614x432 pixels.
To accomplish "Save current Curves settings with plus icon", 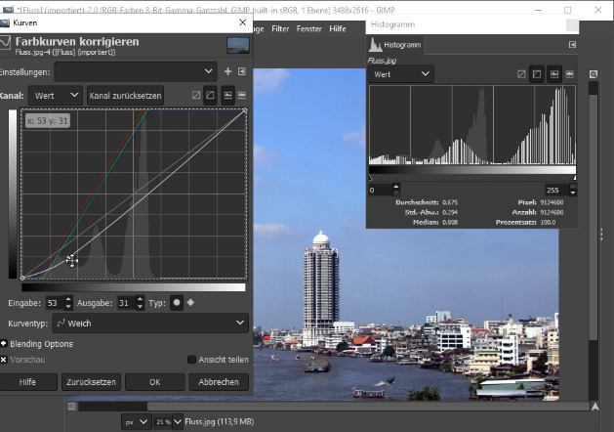I will [227, 71].
